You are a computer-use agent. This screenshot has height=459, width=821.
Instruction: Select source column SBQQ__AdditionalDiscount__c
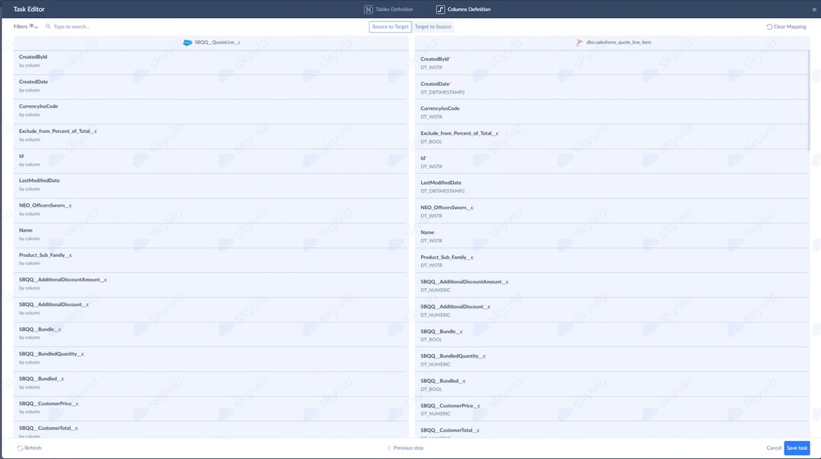pyautogui.click(x=211, y=309)
